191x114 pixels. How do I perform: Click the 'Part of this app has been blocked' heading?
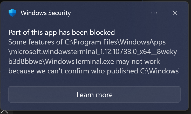tap(62, 33)
